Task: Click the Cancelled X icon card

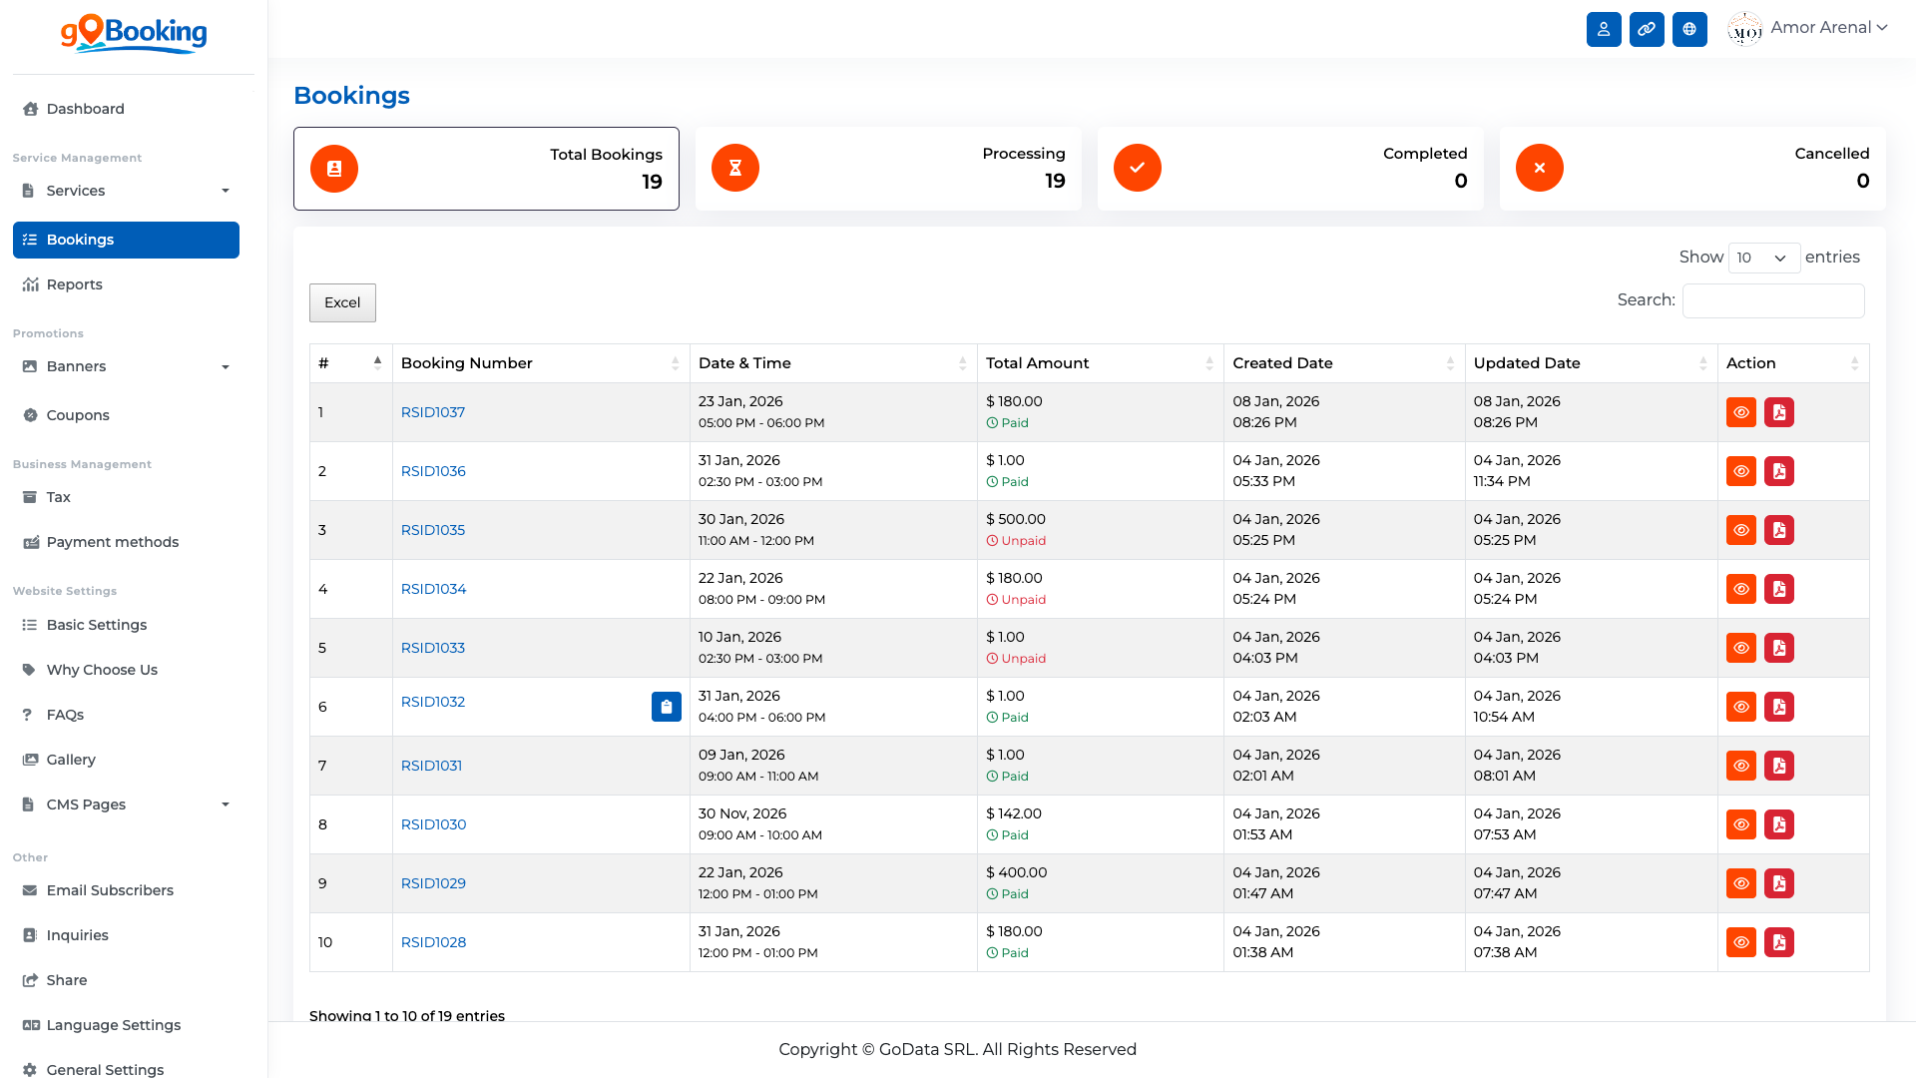Action: coord(1540,168)
